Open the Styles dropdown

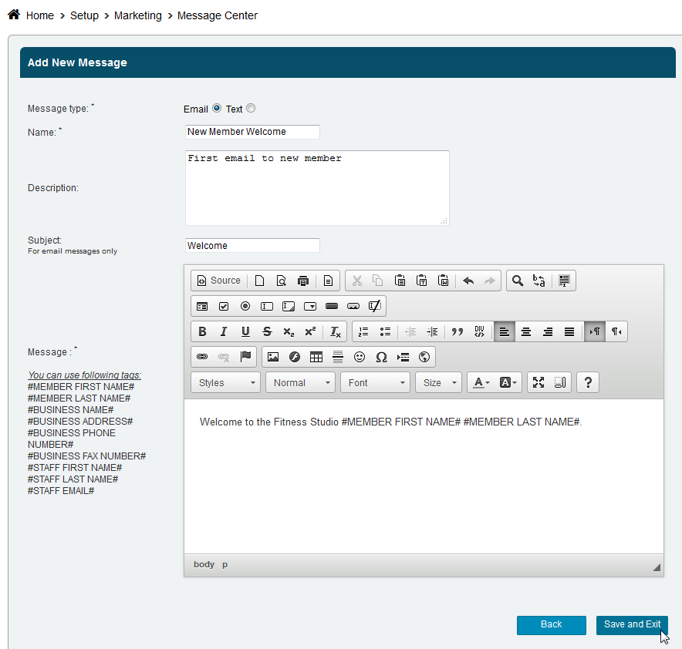point(225,382)
